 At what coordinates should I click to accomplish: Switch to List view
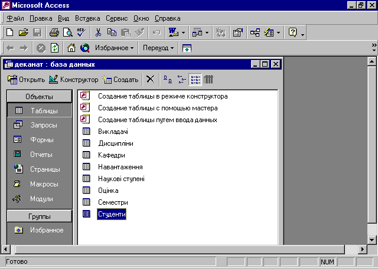click(x=195, y=79)
